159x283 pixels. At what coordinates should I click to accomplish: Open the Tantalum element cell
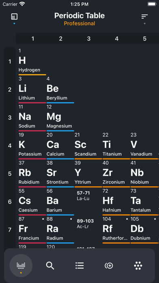[x=144, y=202]
